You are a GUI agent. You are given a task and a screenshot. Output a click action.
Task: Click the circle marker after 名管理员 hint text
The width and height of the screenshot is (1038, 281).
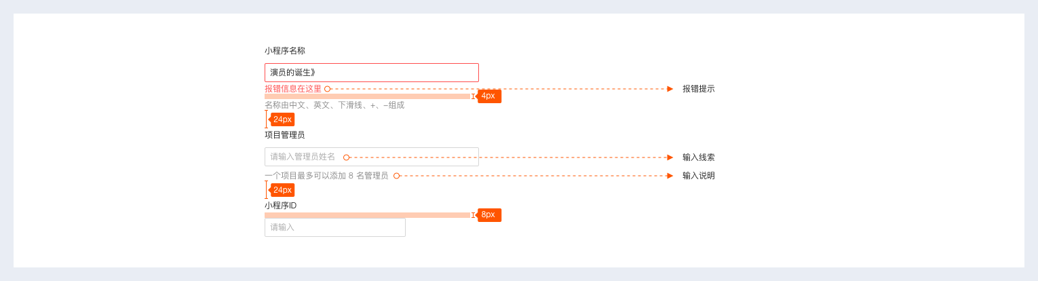tap(396, 176)
